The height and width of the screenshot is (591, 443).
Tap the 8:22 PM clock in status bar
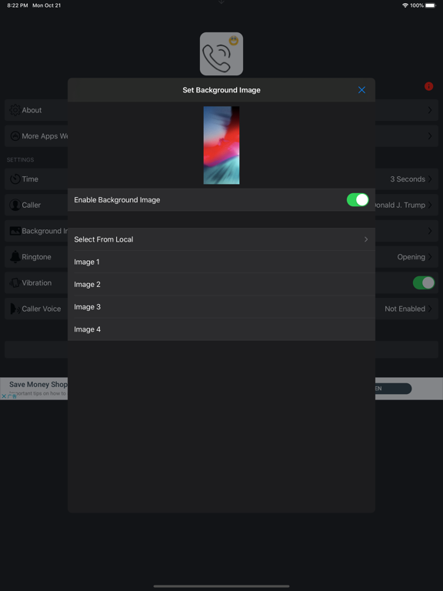tap(18, 5)
